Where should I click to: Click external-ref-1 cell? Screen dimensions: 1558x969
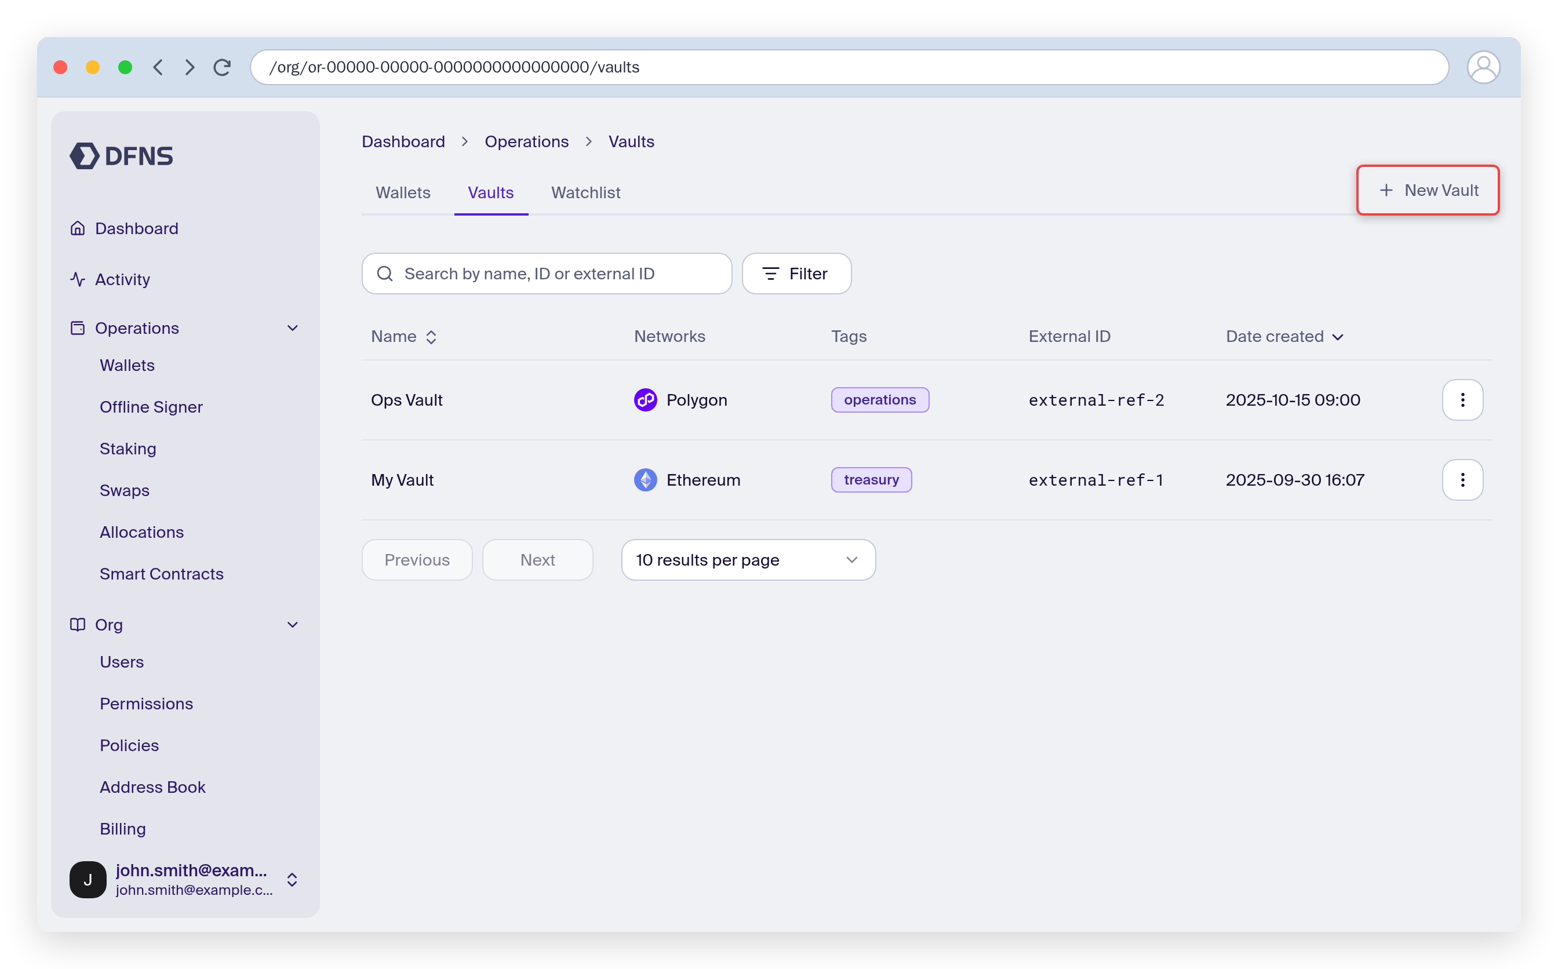pyautogui.click(x=1096, y=480)
